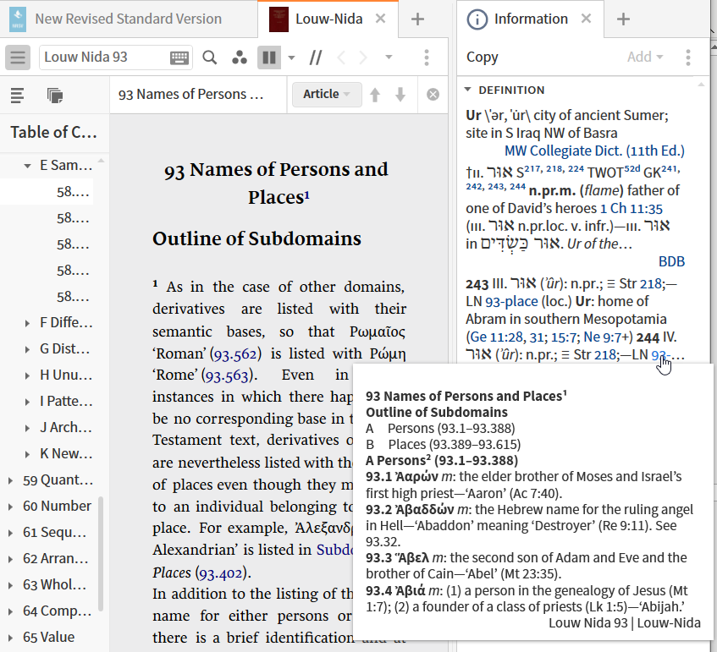Image resolution: width=717 pixels, height=652 pixels.
Task: Expand the G Dist… tree node
Action: tap(27, 350)
